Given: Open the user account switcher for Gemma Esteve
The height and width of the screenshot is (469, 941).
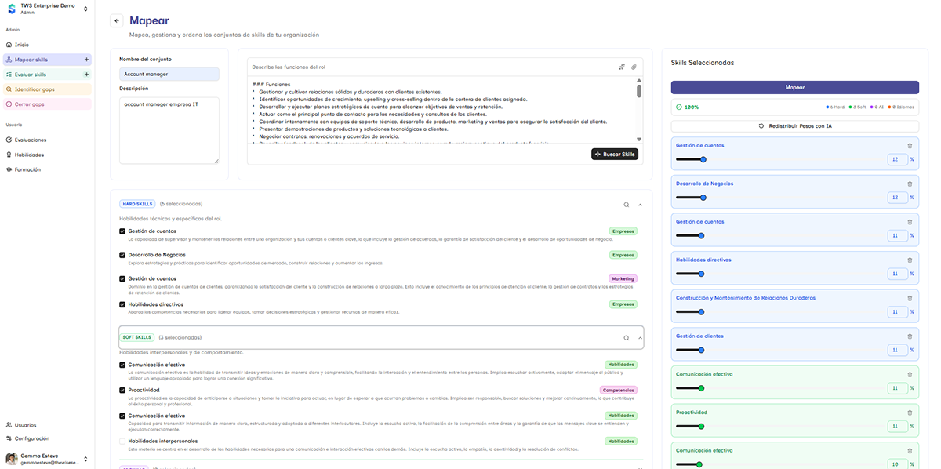Looking at the screenshot, I should (85, 459).
